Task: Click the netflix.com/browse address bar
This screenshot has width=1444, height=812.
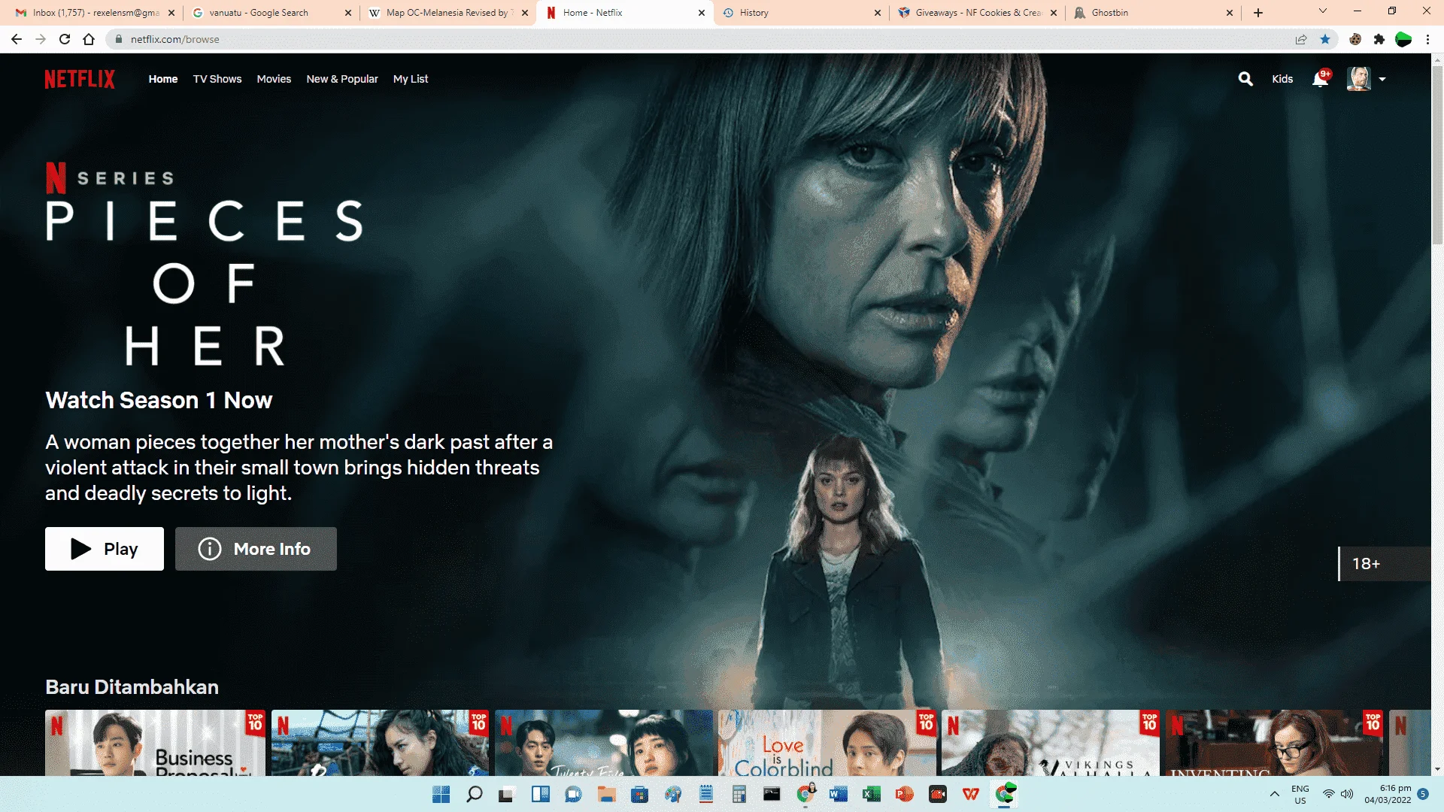Action: (699, 39)
